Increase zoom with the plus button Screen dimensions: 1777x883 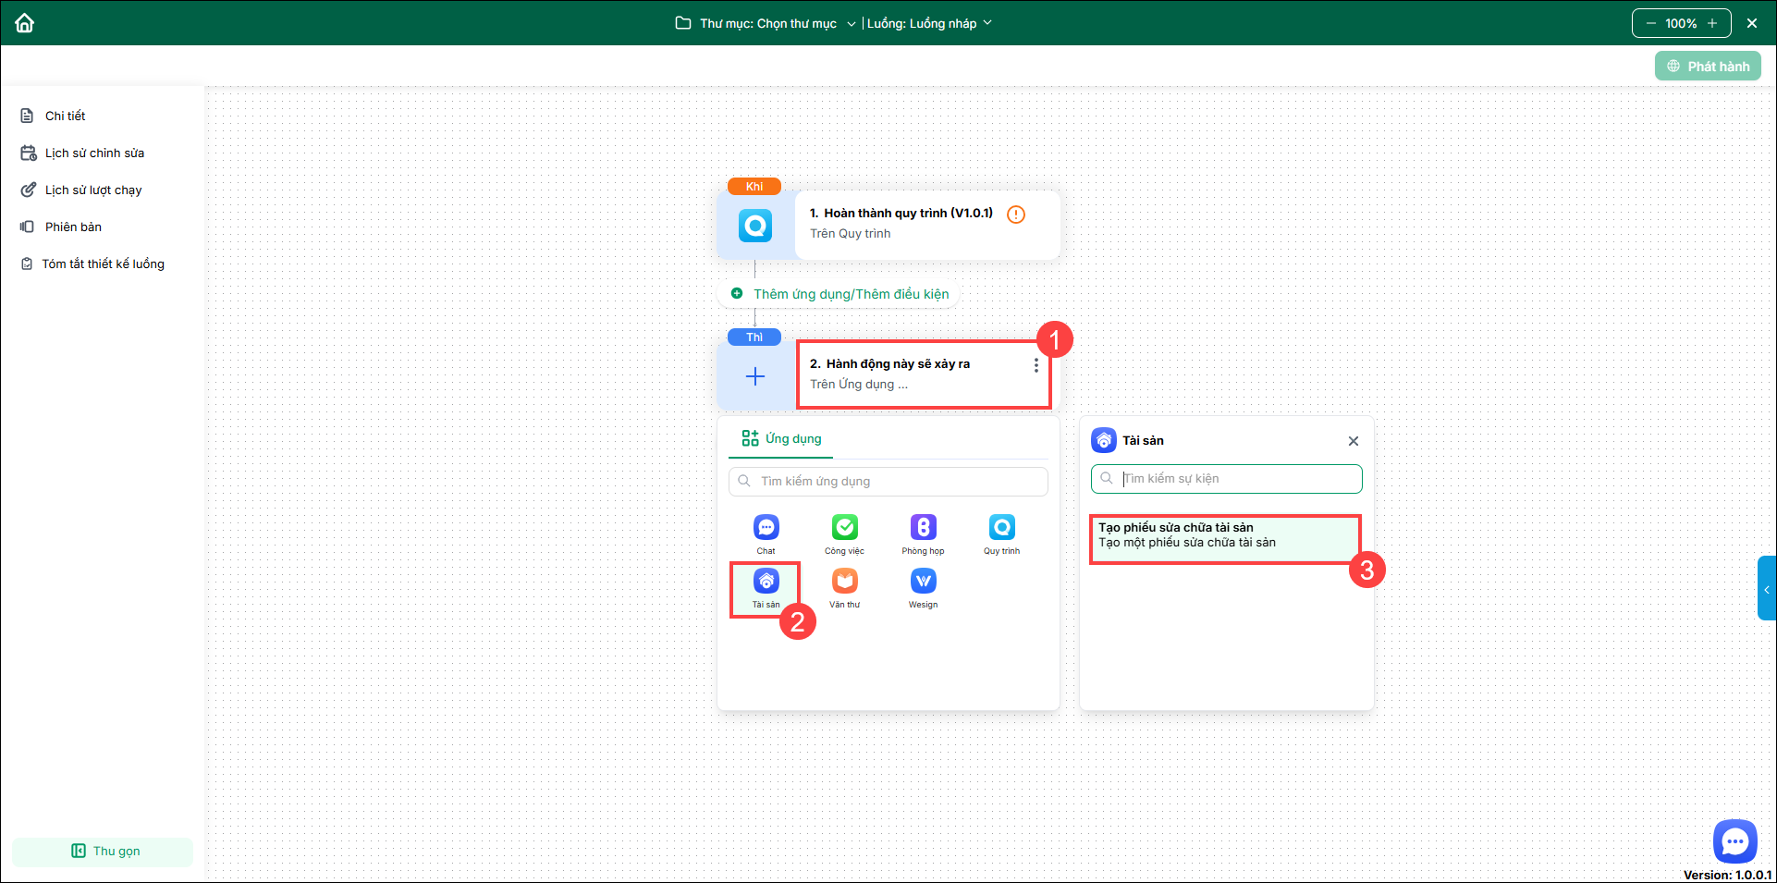coord(1712,23)
